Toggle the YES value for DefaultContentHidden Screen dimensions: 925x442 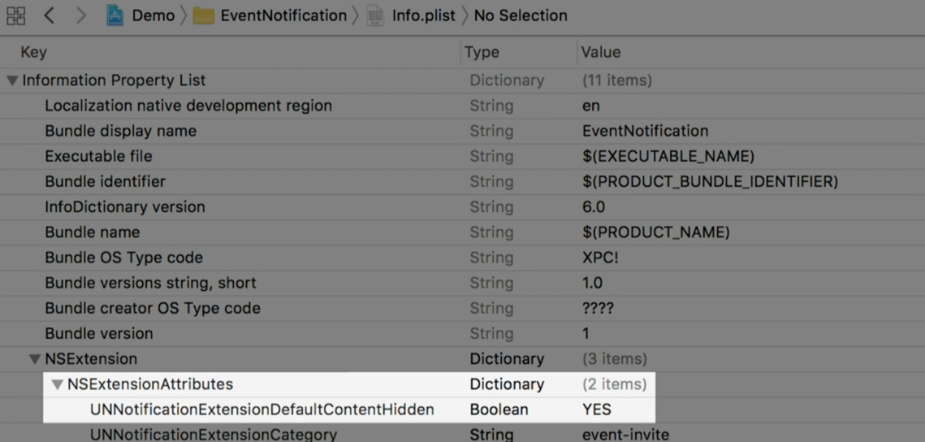[597, 409]
